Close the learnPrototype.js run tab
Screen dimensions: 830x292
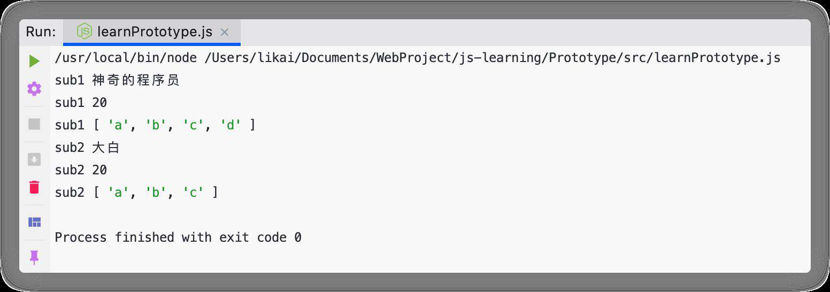(x=225, y=32)
